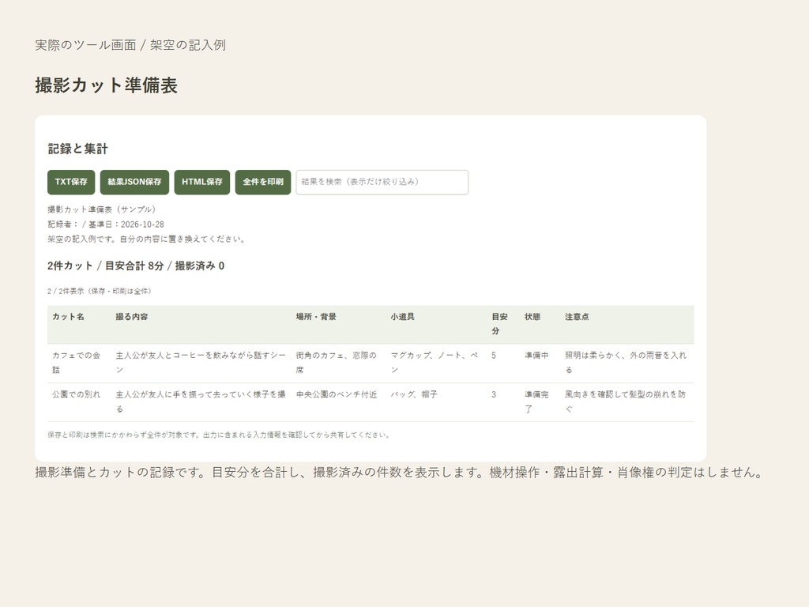Select the 撮影カット準備表 page title
Viewport: 809px width, 607px height.
pos(107,85)
